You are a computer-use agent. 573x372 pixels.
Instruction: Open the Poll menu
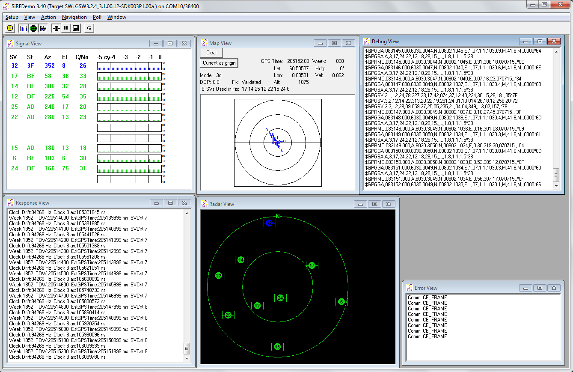(x=97, y=17)
